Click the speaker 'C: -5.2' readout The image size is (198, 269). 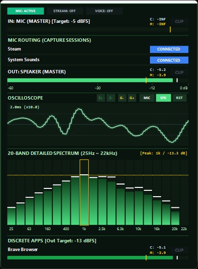click(158, 70)
